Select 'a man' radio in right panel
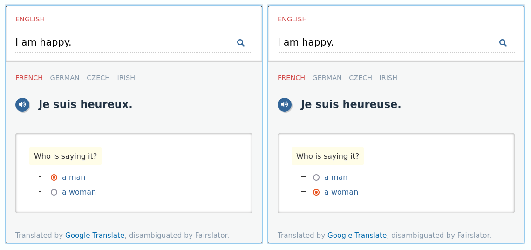Image resolution: width=531 pixels, height=250 pixels. [x=316, y=177]
